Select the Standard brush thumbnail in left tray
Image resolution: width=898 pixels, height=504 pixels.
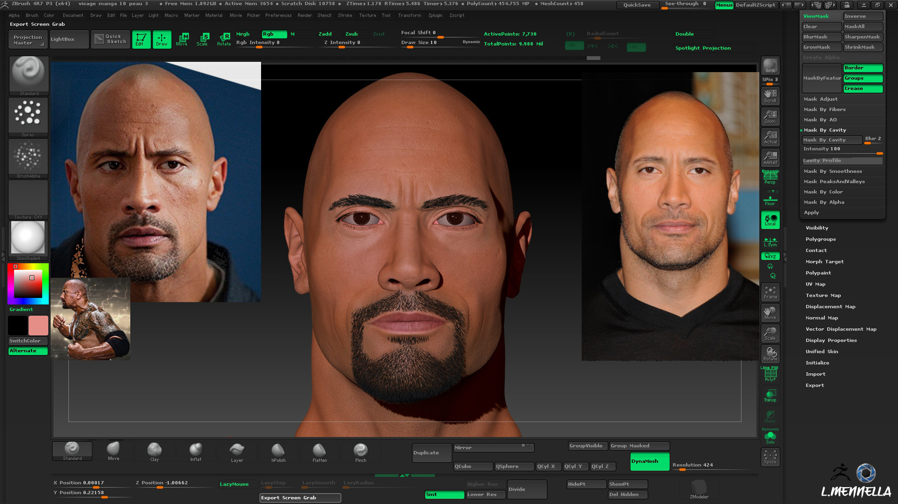click(x=29, y=76)
